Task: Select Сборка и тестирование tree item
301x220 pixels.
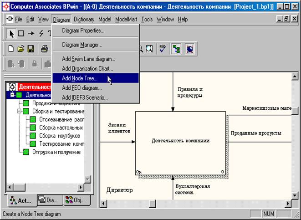Action: (x=58, y=111)
